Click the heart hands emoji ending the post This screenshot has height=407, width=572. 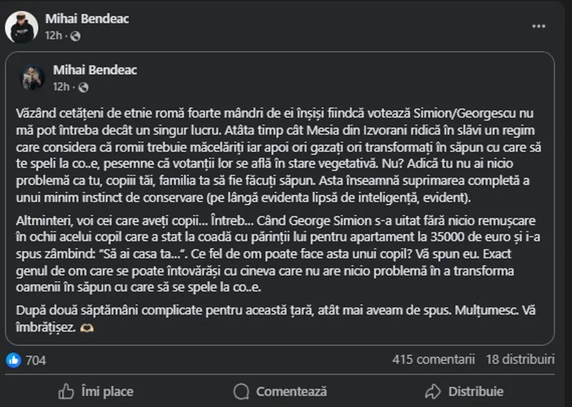click(x=87, y=328)
